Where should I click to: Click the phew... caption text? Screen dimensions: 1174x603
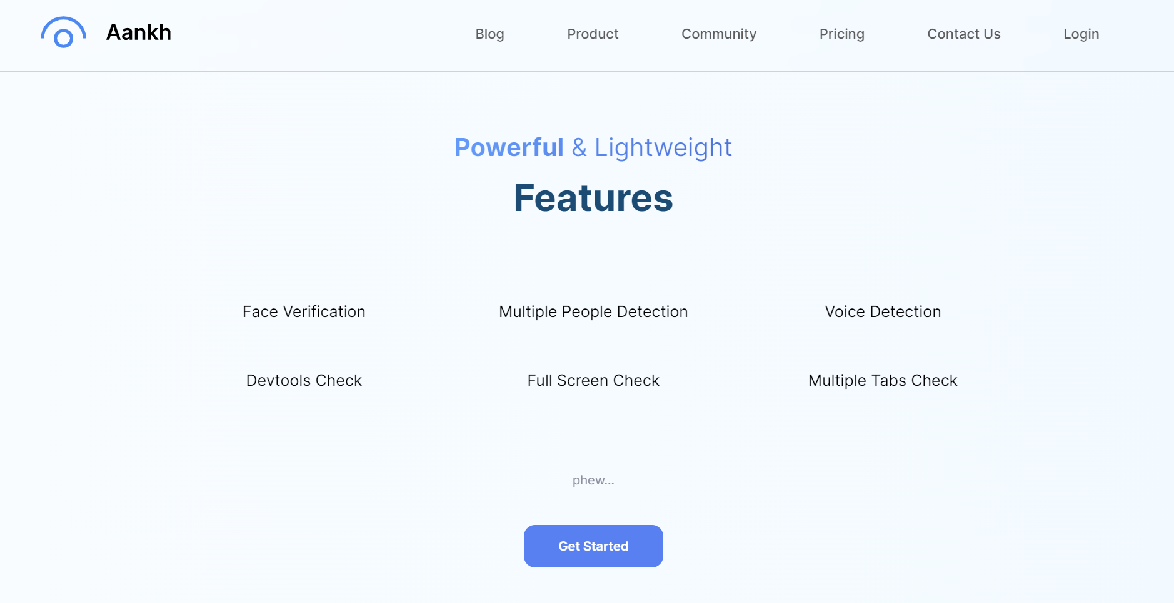(593, 480)
